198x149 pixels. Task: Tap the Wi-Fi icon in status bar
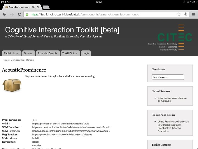point(9,2)
